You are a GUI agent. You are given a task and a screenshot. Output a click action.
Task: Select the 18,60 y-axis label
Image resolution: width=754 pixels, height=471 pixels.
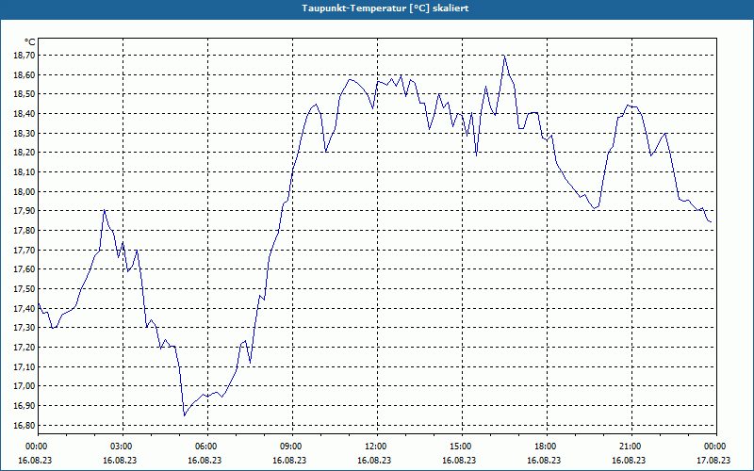pos(25,75)
